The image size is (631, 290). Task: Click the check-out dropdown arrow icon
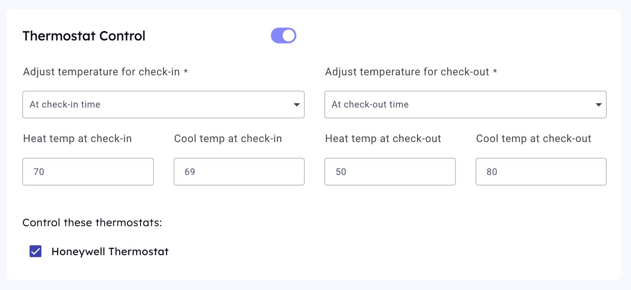(598, 105)
